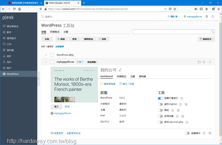Open debug settings sliders icon
222x145 pixels.
[x=178, y=110]
